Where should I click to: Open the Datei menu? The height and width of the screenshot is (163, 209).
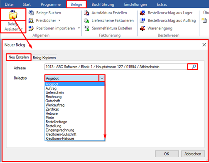coord(9,4)
